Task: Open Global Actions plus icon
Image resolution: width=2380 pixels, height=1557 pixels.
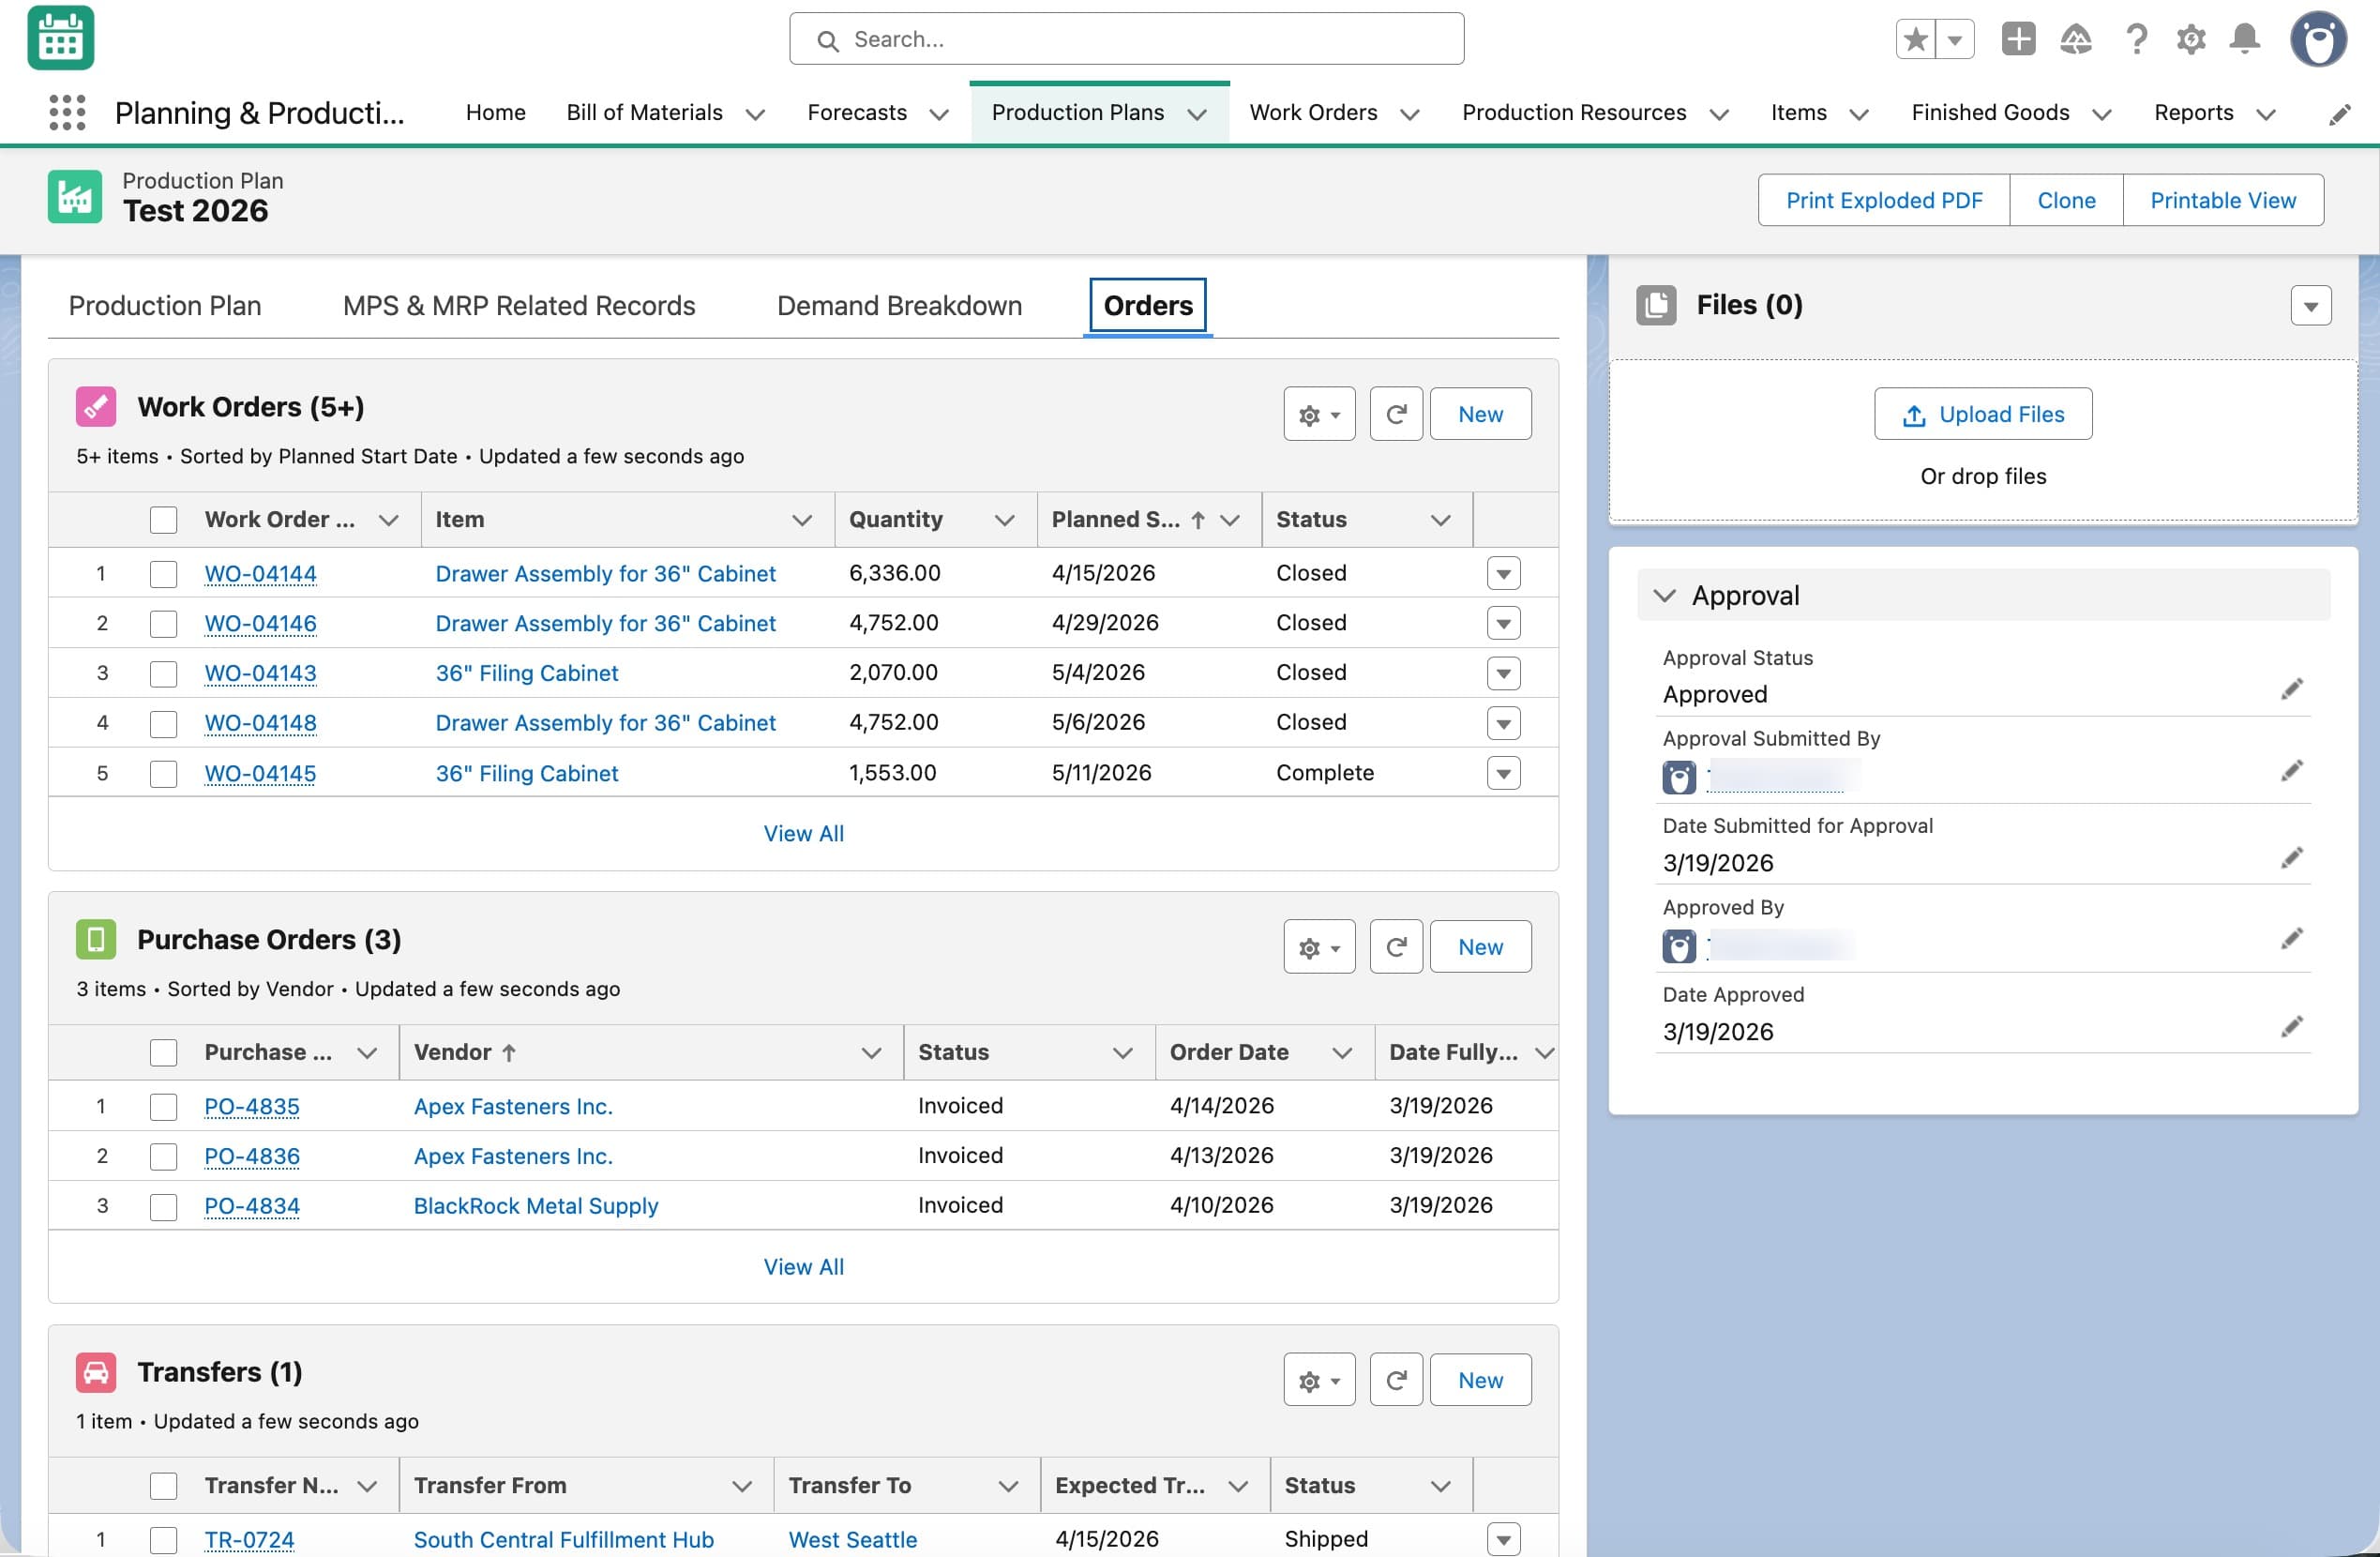Action: pos(2018,39)
